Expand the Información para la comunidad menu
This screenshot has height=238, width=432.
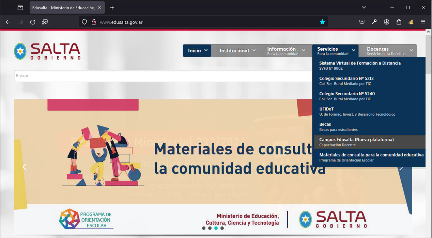click(x=287, y=51)
